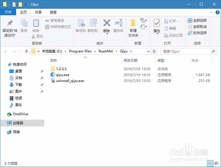Open Documents (文档) in the sidebar

[15, 78]
